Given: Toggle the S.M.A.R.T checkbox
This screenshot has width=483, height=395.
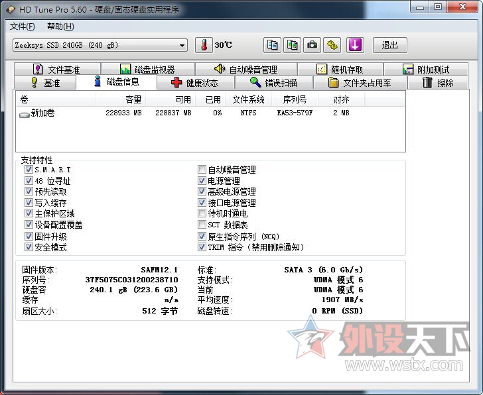Looking at the screenshot, I should pyautogui.click(x=29, y=170).
